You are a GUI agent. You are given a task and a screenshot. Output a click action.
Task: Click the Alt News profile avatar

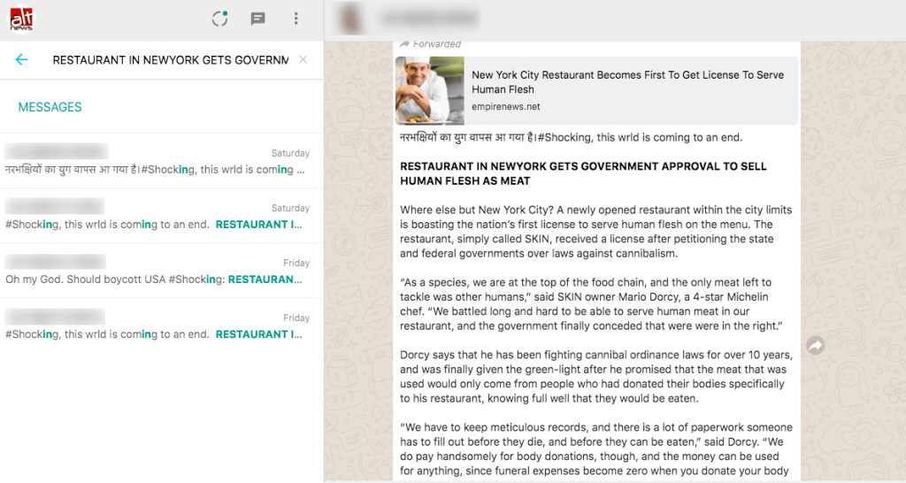[21, 19]
